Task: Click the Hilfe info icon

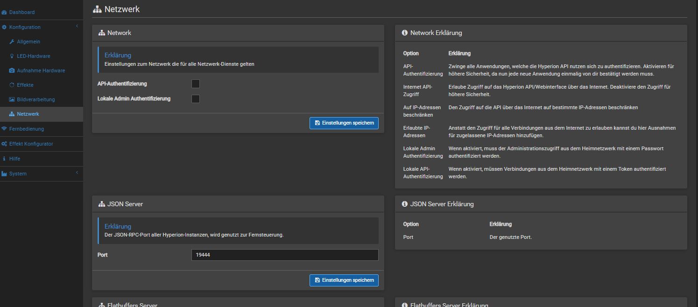Action: 4,159
